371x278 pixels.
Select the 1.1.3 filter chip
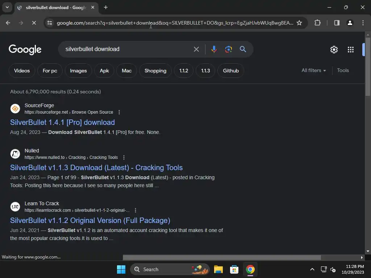(x=205, y=71)
